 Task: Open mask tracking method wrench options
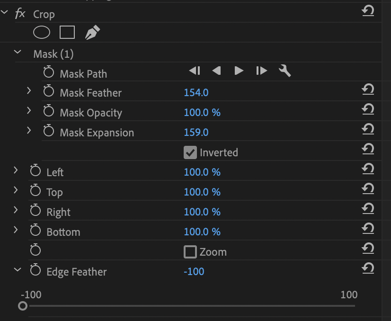284,71
